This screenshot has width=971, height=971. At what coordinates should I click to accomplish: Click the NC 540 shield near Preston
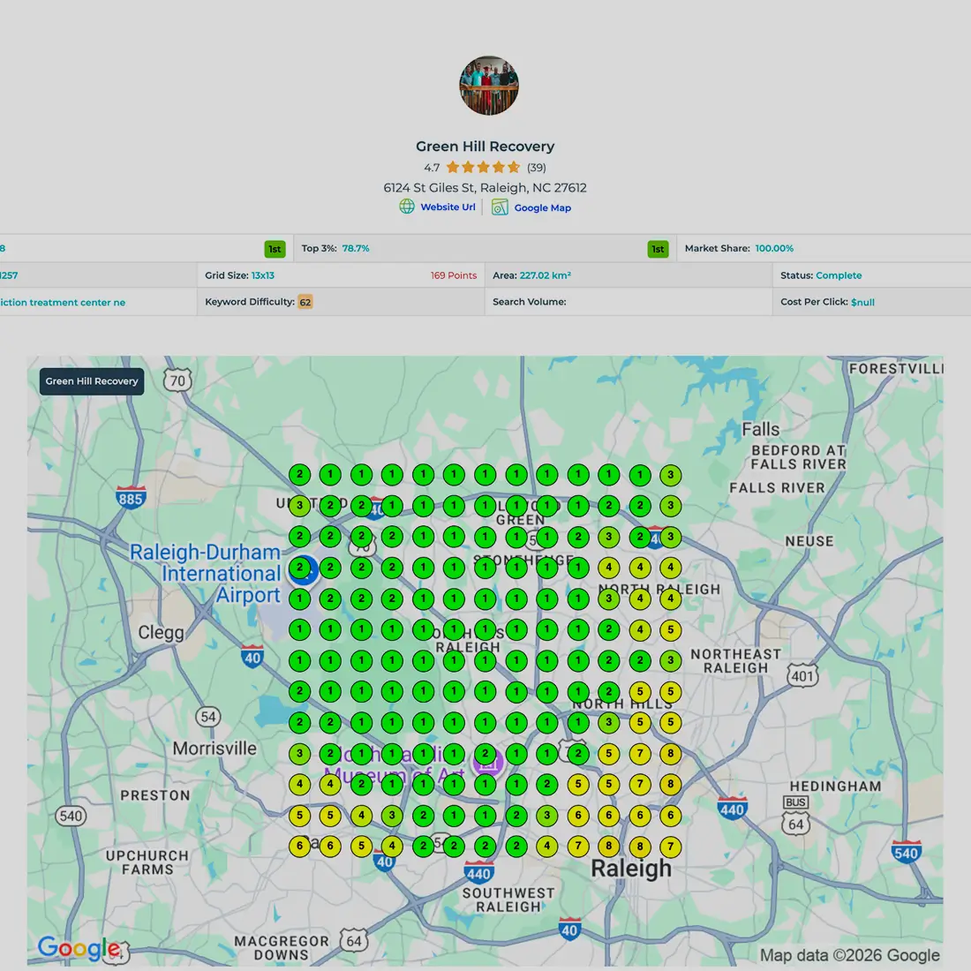tap(71, 816)
